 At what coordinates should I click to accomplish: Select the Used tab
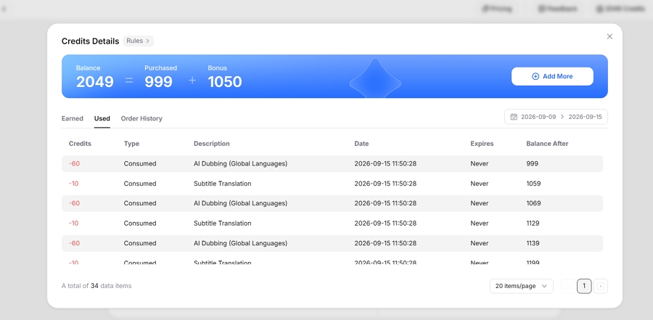point(102,118)
